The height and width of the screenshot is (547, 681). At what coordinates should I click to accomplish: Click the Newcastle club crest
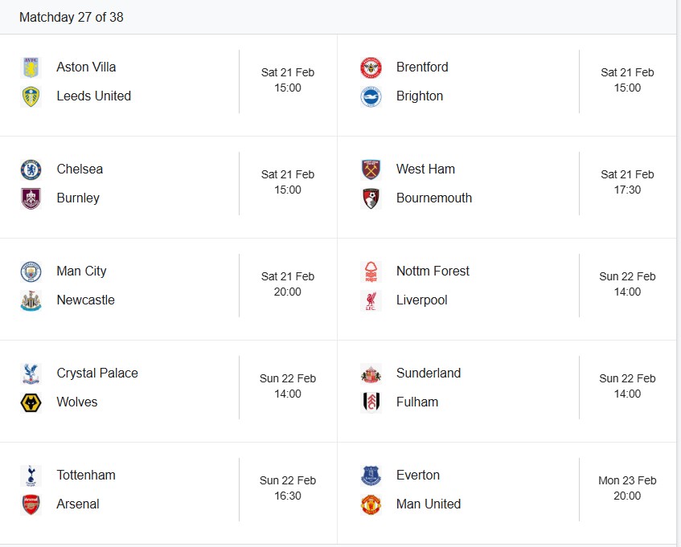31,300
